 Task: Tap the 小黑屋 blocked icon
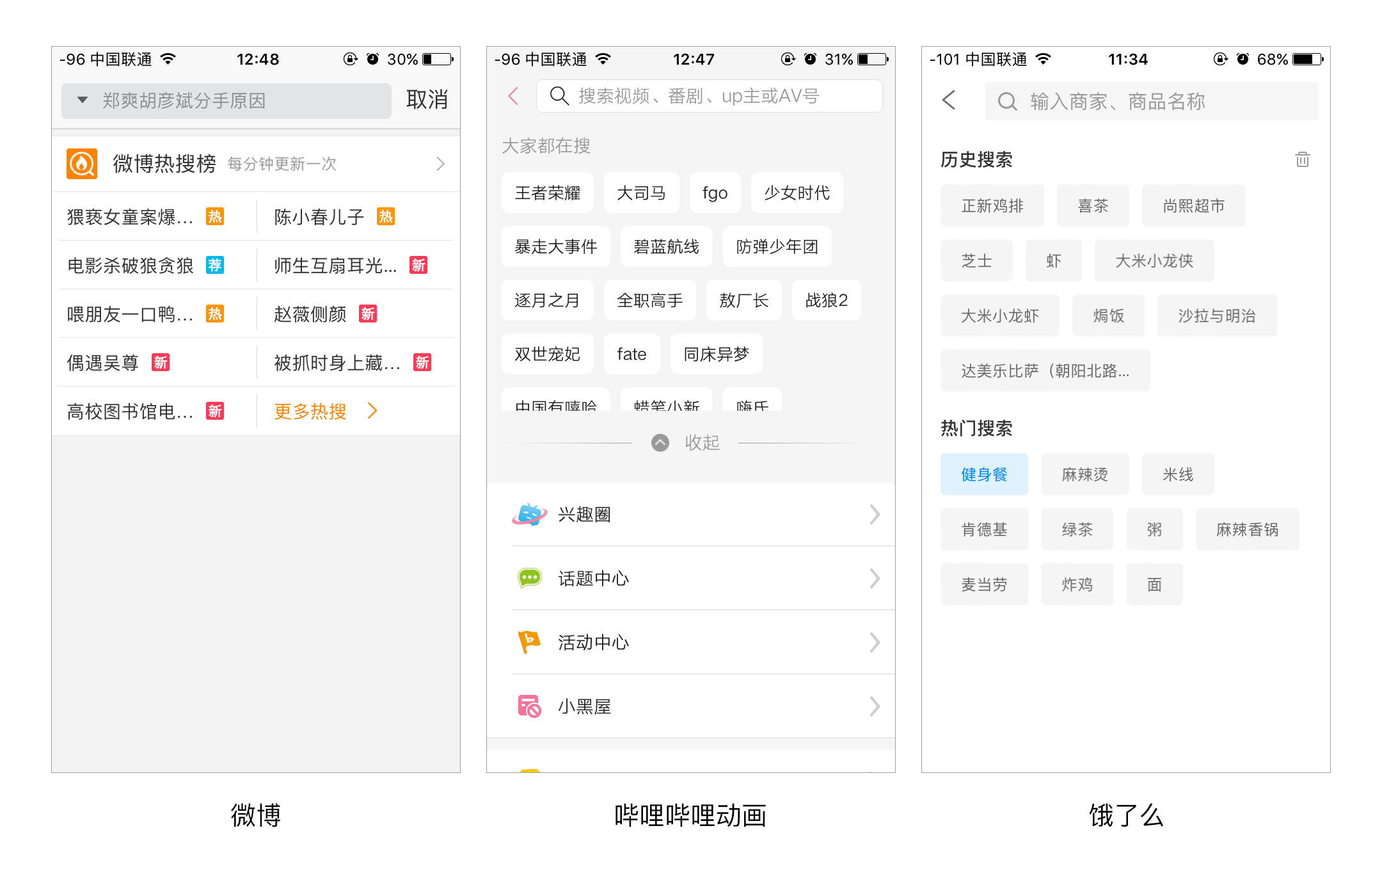tap(529, 706)
